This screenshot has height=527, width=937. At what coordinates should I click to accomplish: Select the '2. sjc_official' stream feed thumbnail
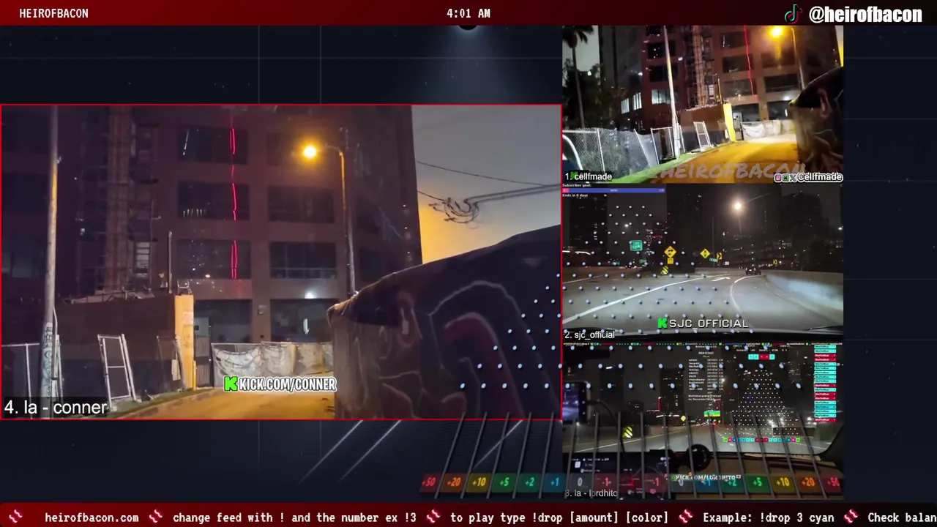pyautogui.click(x=703, y=262)
